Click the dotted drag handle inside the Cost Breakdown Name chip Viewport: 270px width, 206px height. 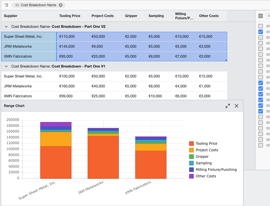[x=17, y=5]
